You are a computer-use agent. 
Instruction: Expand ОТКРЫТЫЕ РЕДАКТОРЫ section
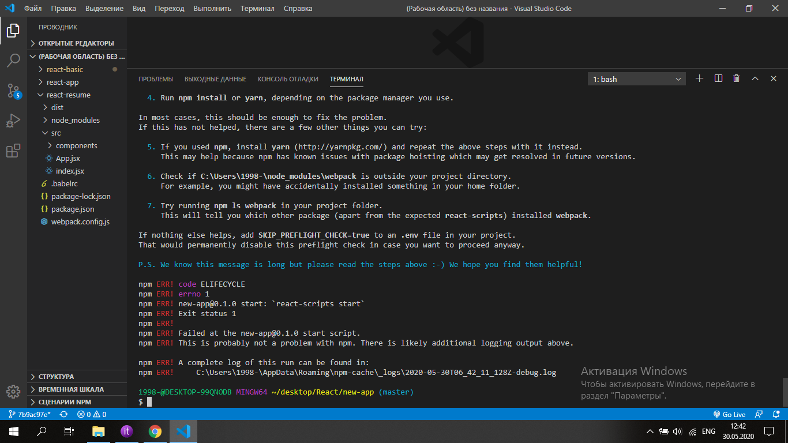pyautogui.click(x=77, y=43)
